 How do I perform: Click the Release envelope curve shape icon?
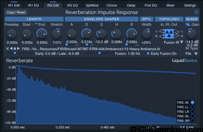point(137,45)
